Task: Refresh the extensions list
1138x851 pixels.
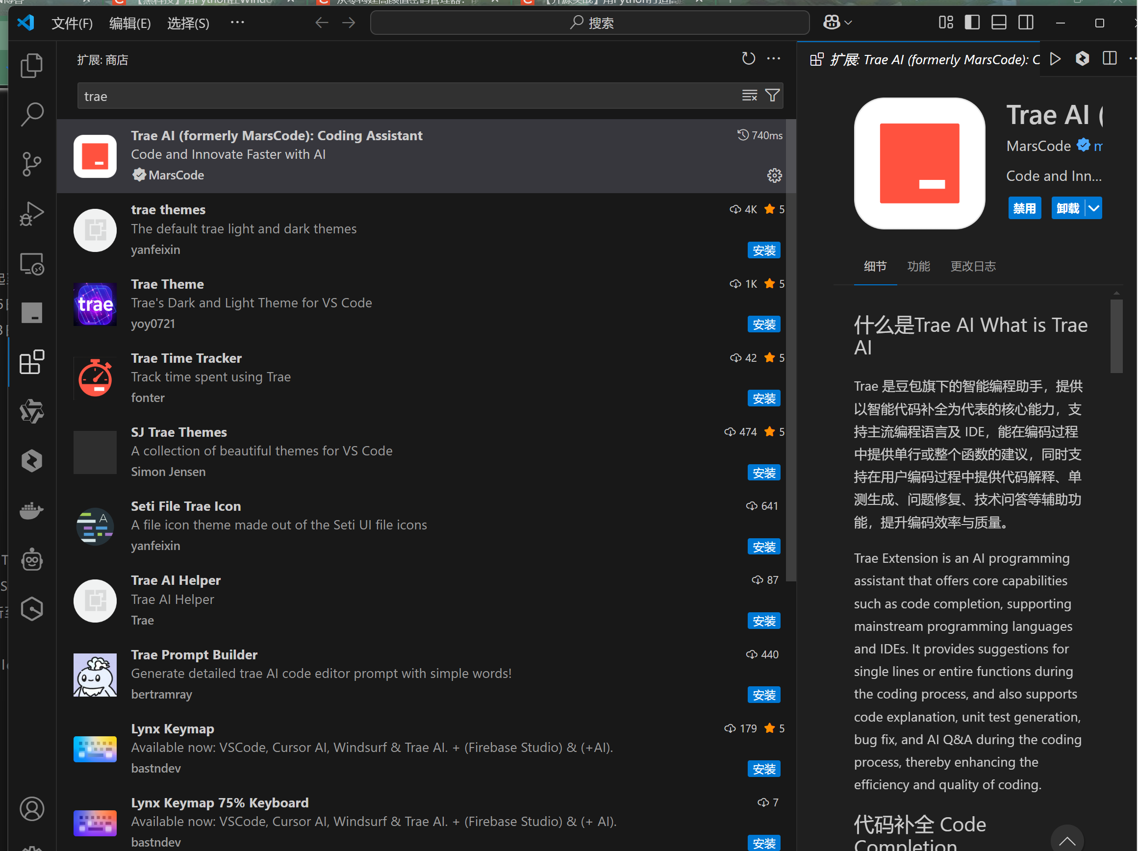Action: 749,59
